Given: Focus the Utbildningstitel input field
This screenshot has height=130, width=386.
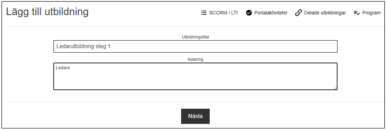Looking at the screenshot, I should (x=195, y=46).
